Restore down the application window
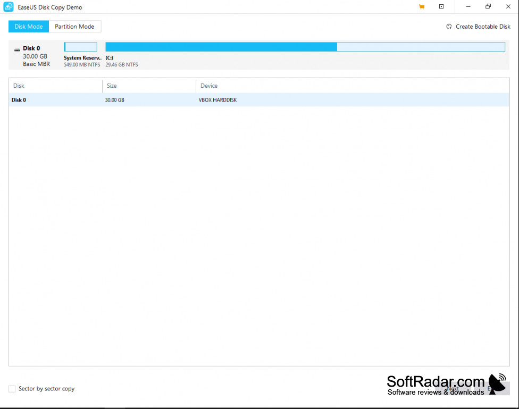Screen dimensions: 519x409 click(x=488, y=6)
